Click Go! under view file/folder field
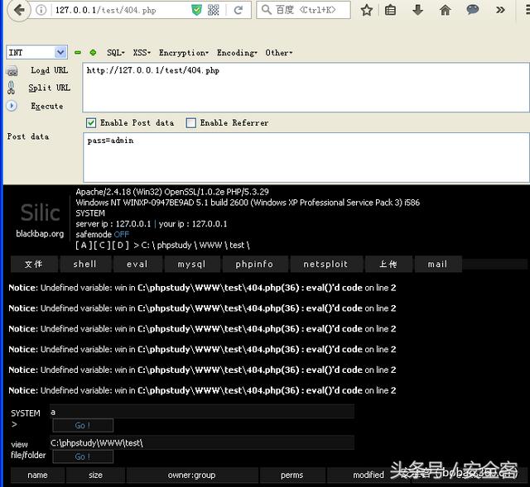This screenshot has height=487, width=530. 83,456
